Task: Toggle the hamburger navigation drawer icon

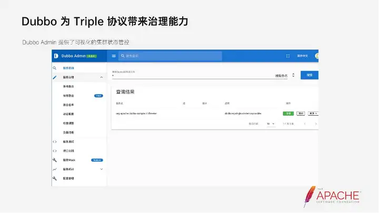Action: point(114,56)
